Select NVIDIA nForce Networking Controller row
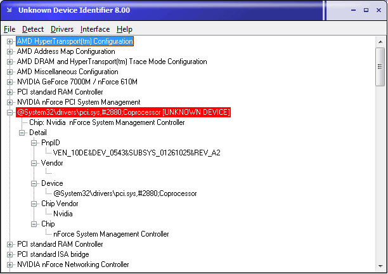 (x=73, y=264)
